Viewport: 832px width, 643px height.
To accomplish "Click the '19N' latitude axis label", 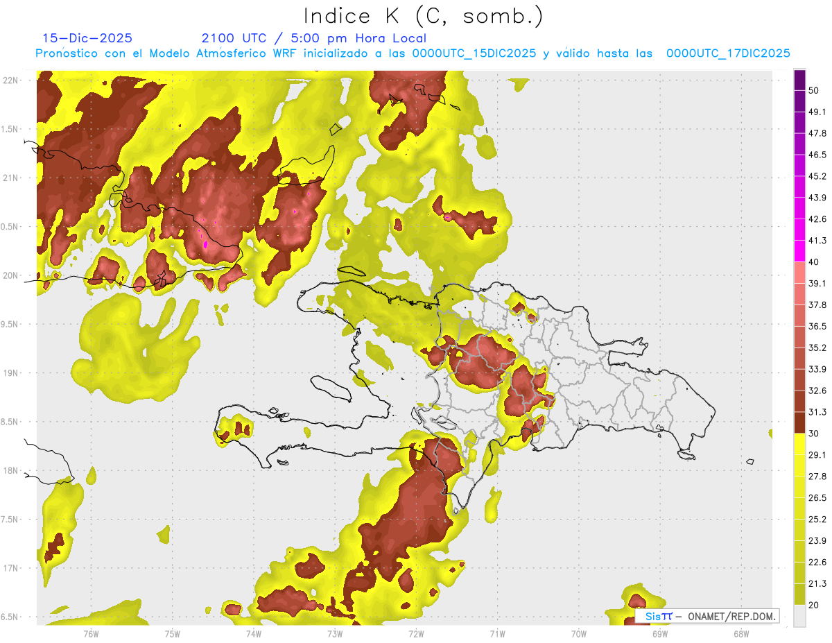I will point(10,373).
